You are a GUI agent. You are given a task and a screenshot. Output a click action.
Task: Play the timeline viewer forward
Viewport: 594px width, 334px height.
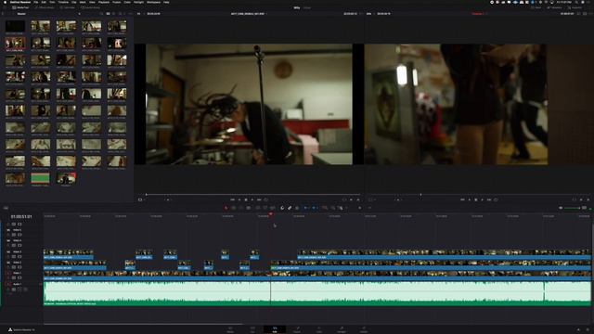(482, 199)
